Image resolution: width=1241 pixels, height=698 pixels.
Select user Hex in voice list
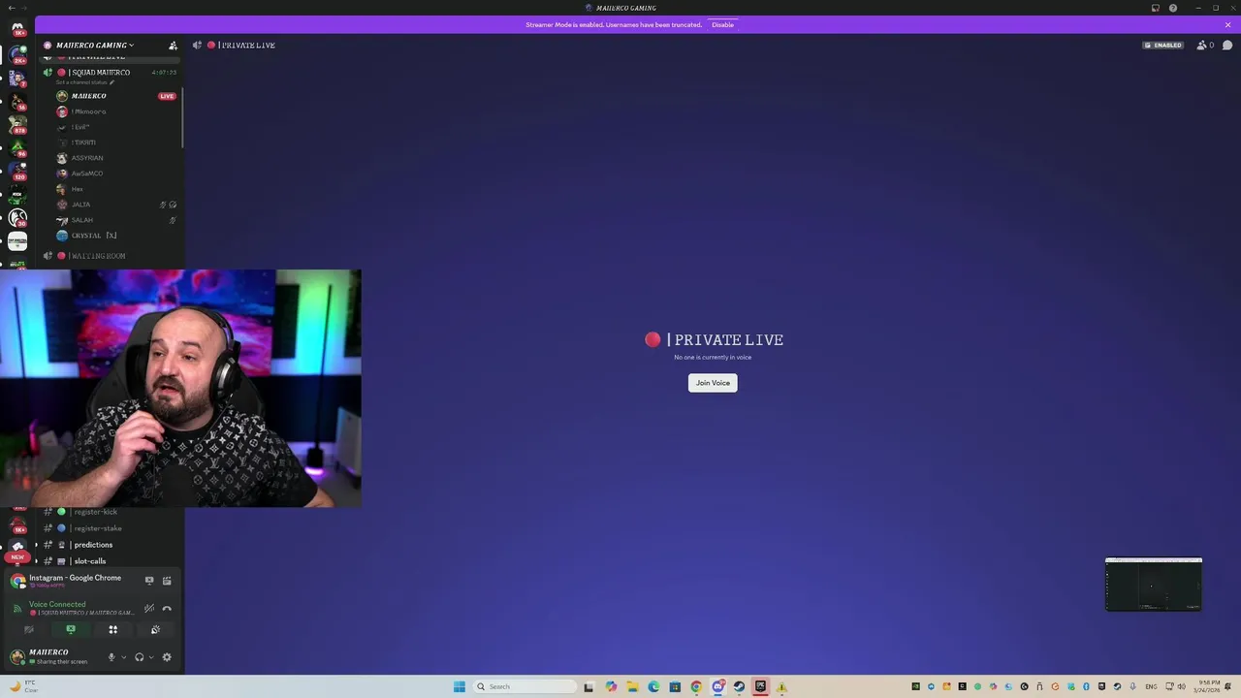coord(116,189)
